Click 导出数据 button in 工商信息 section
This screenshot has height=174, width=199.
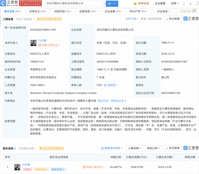coord(172,19)
